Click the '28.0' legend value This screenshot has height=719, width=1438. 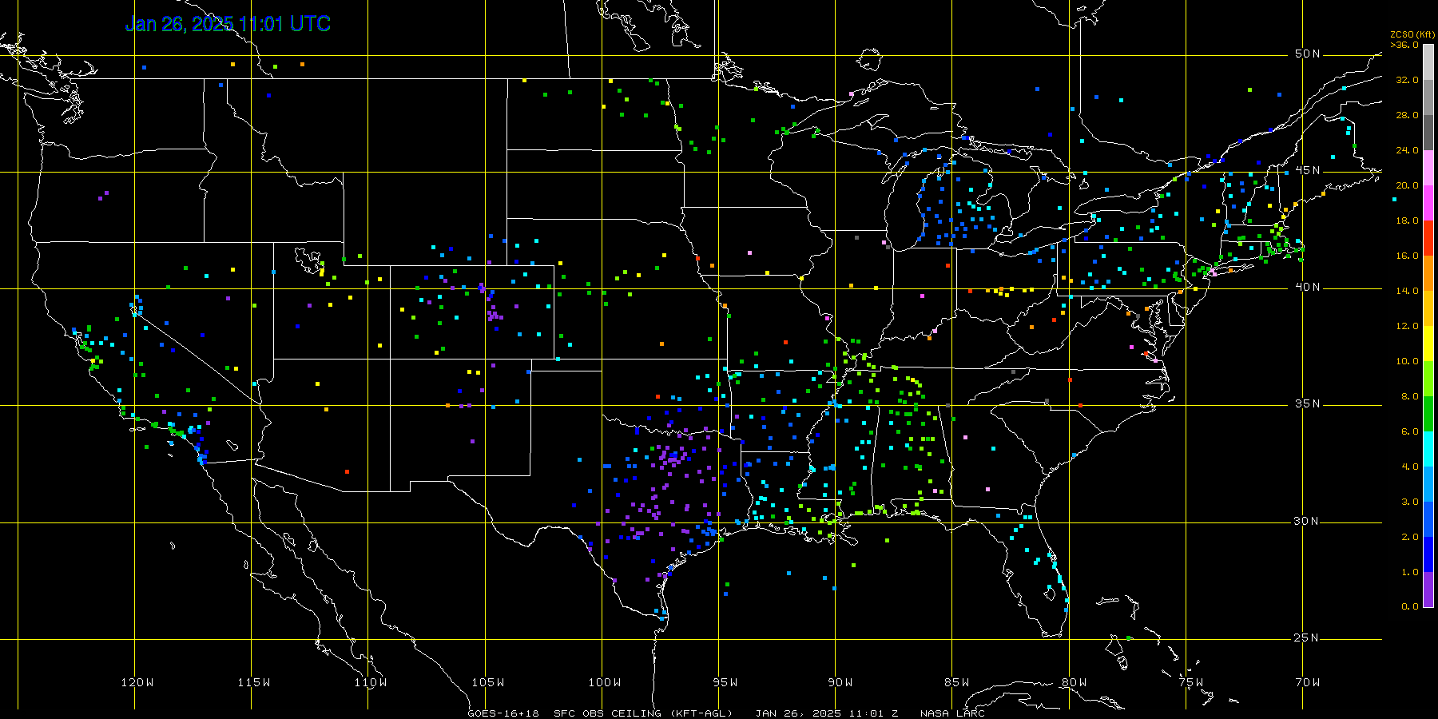coord(1408,115)
